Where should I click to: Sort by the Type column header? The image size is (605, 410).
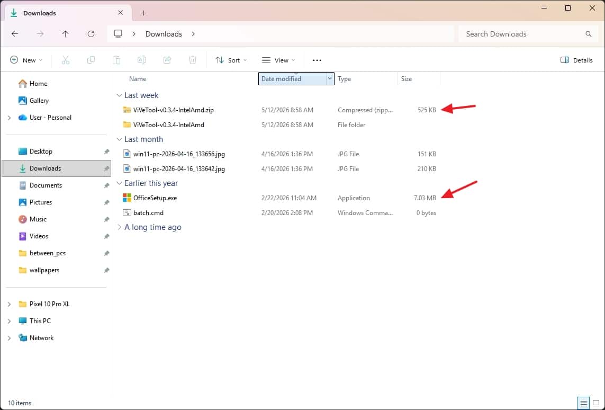click(x=344, y=79)
